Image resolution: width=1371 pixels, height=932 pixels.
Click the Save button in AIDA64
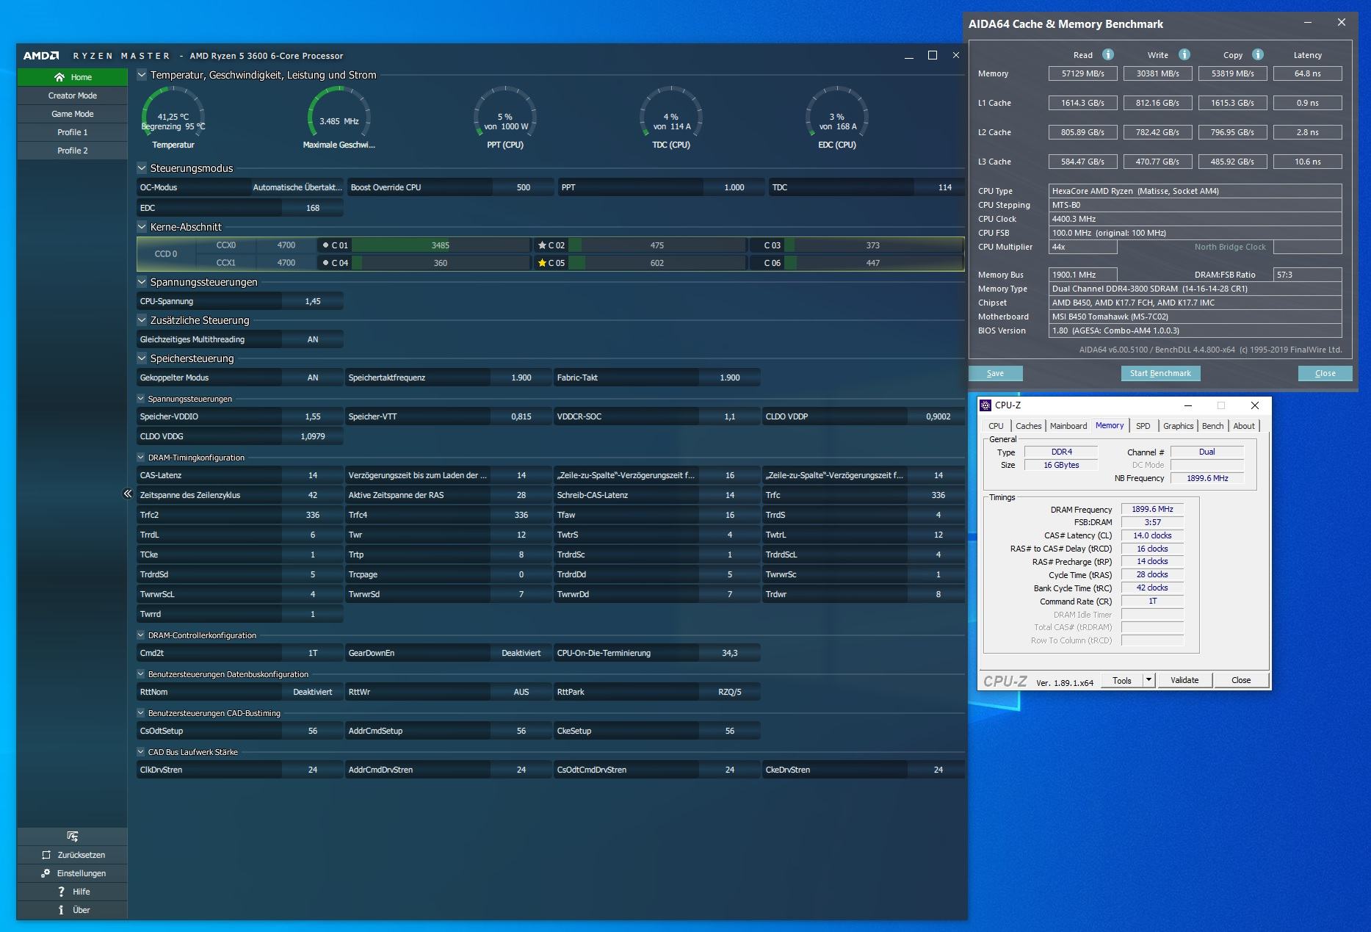[995, 373]
